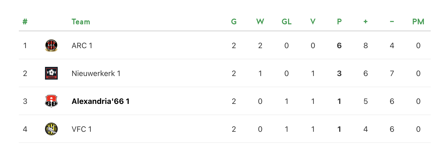Open the ARC 1 team link
The height and width of the screenshot is (150, 448).
(x=82, y=46)
